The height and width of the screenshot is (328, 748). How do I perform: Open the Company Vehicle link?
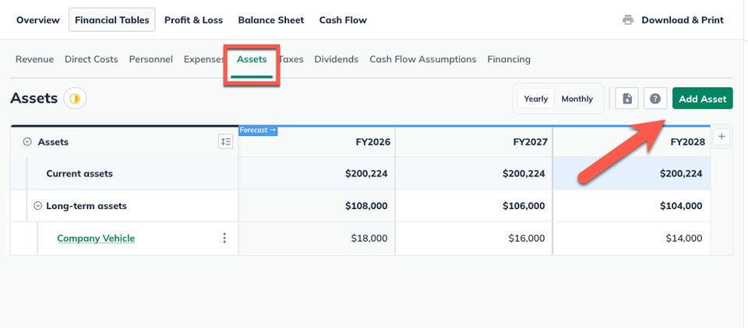(x=96, y=238)
